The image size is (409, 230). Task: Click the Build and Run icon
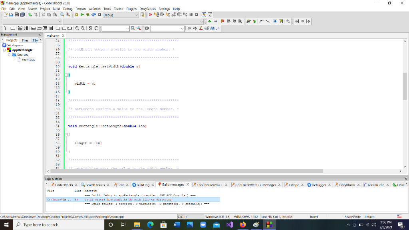(87, 14)
